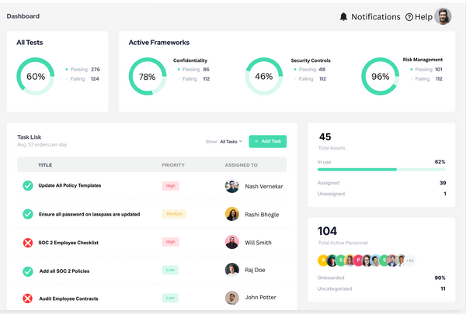Open the Help question mark icon
This screenshot has height=314, width=466.
pos(409,17)
